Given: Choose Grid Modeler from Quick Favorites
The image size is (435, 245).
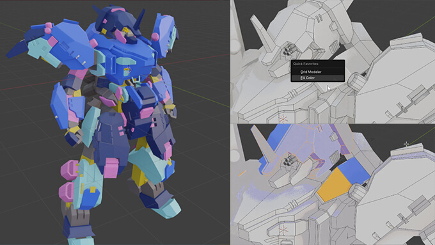Looking at the screenshot, I should [311, 72].
